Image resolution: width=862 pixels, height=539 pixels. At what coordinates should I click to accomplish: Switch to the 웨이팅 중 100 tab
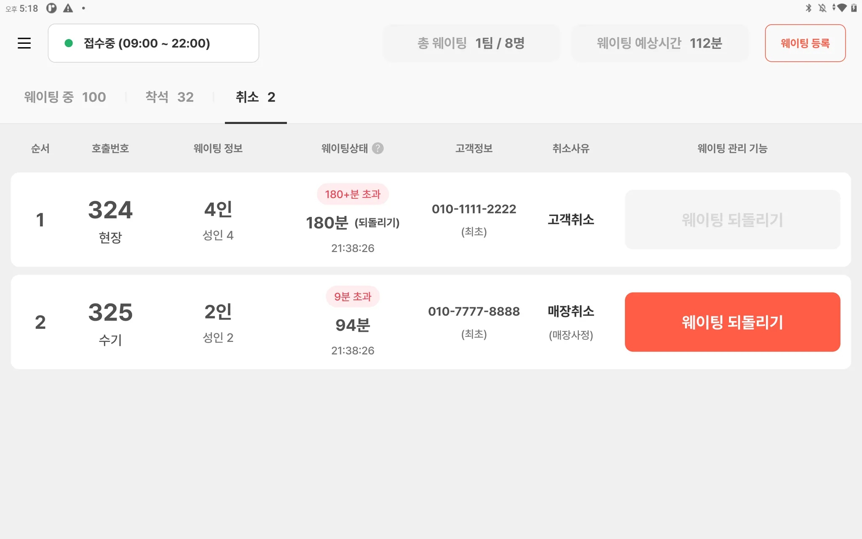(65, 97)
